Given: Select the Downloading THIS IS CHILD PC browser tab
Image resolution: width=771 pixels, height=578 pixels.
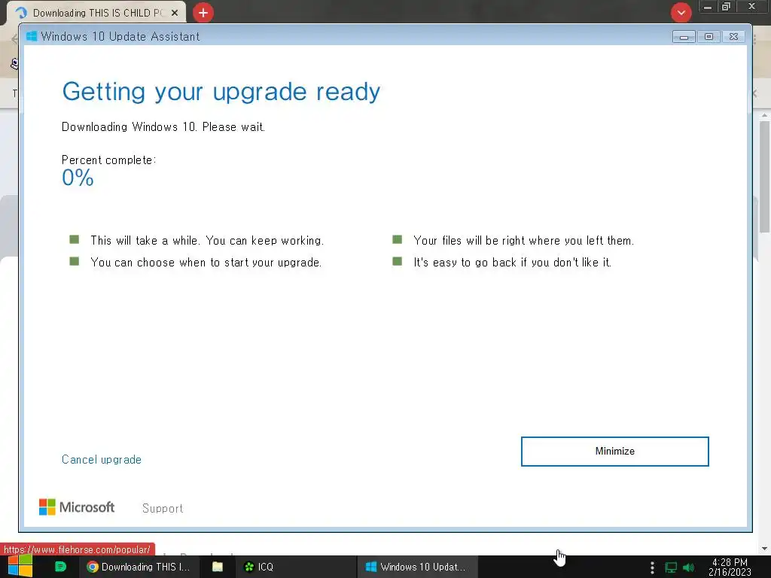Looking at the screenshot, I should (96, 13).
